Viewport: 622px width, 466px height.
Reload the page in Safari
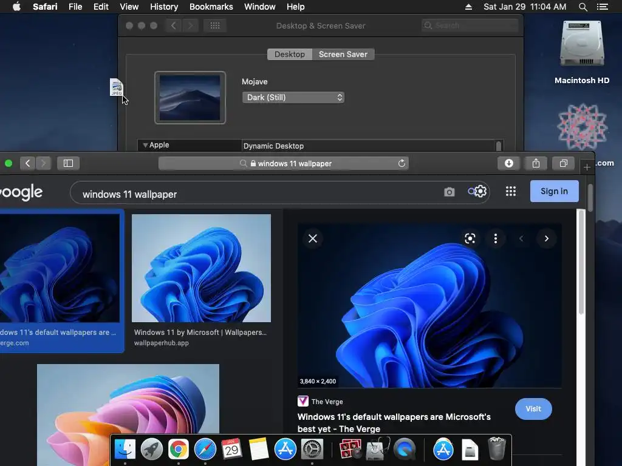coord(402,163)
